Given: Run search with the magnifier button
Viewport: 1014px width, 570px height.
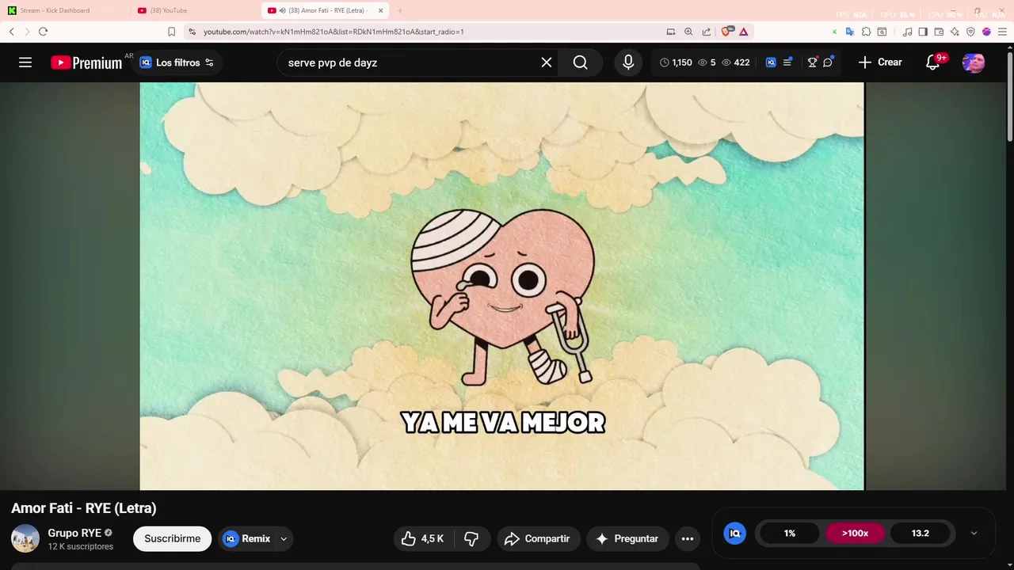Looking at the screenshot, I should pos(581,63).
